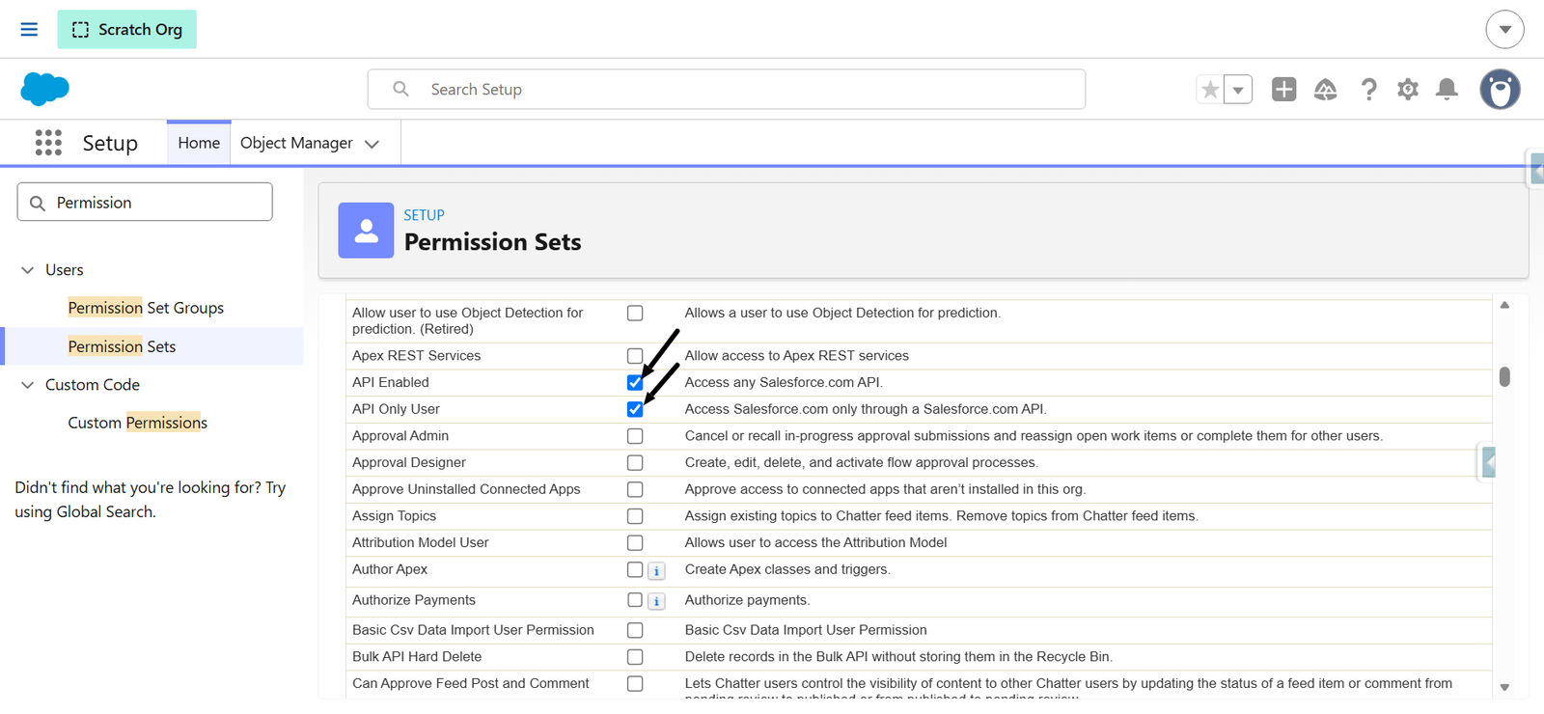Open the favorites list dropdown arrow
The image size is (1544, 714).
click(1238, 90)
